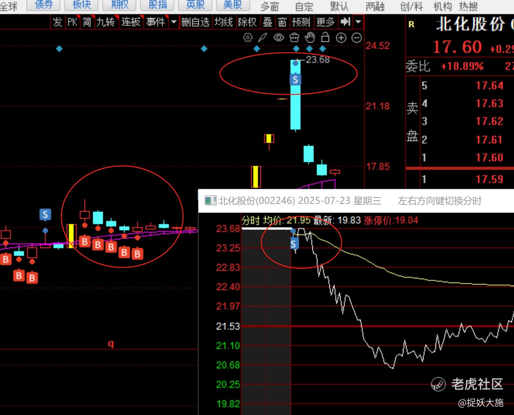Toggle 均线 moving averages
Viewport: 514px width, 415px height.
223,22
